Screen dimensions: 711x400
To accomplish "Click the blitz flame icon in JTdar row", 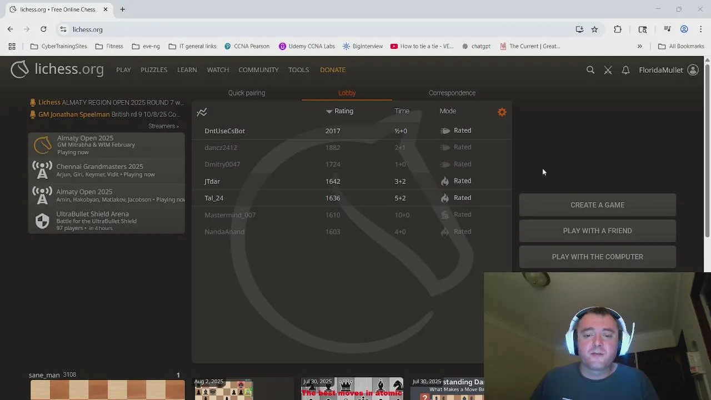I will [x=444, y=181].
